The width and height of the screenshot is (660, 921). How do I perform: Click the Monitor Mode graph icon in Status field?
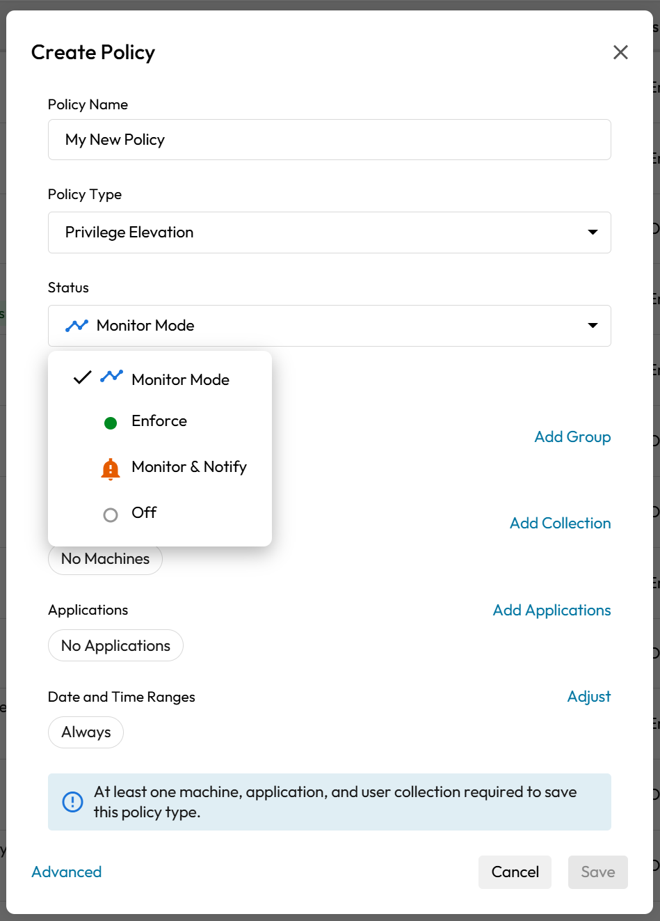[77, 326]
